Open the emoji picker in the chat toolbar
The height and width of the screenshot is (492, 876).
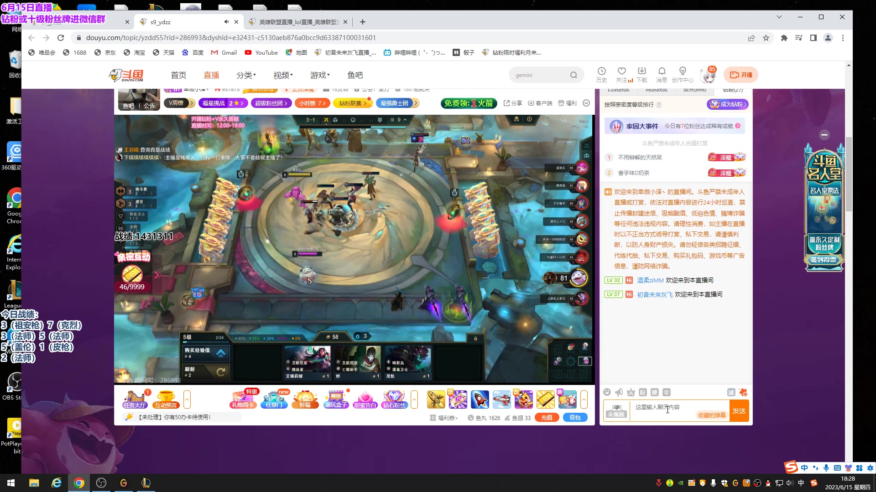pos(607,392)
